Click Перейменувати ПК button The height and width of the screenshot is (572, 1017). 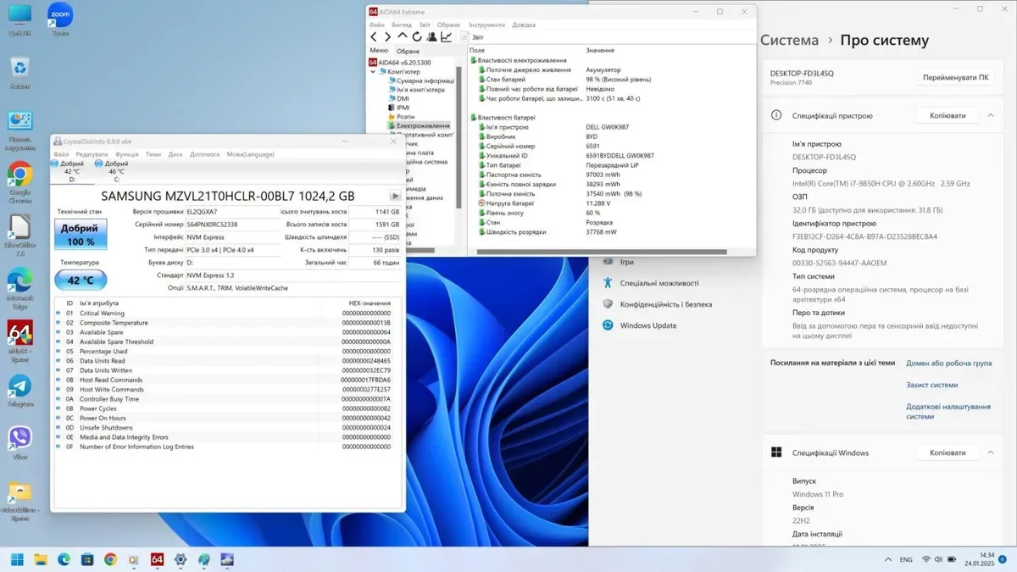click(x=955, y=77)
